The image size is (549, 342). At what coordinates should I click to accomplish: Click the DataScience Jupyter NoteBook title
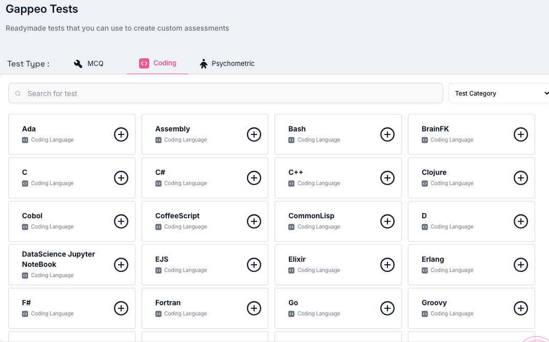(x=58, y=259)
